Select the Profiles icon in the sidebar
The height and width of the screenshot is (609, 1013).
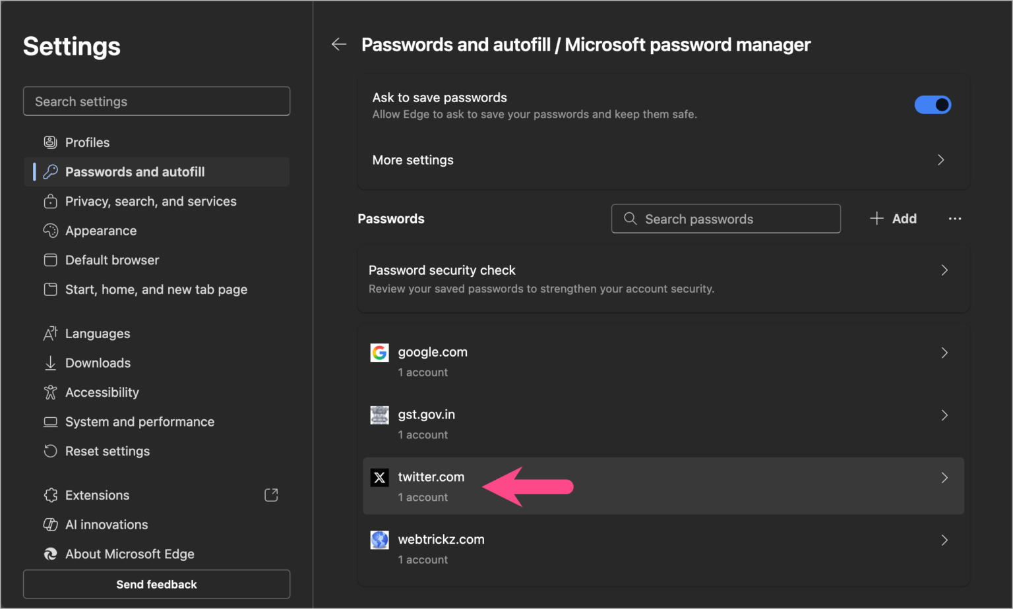(51, 142)
